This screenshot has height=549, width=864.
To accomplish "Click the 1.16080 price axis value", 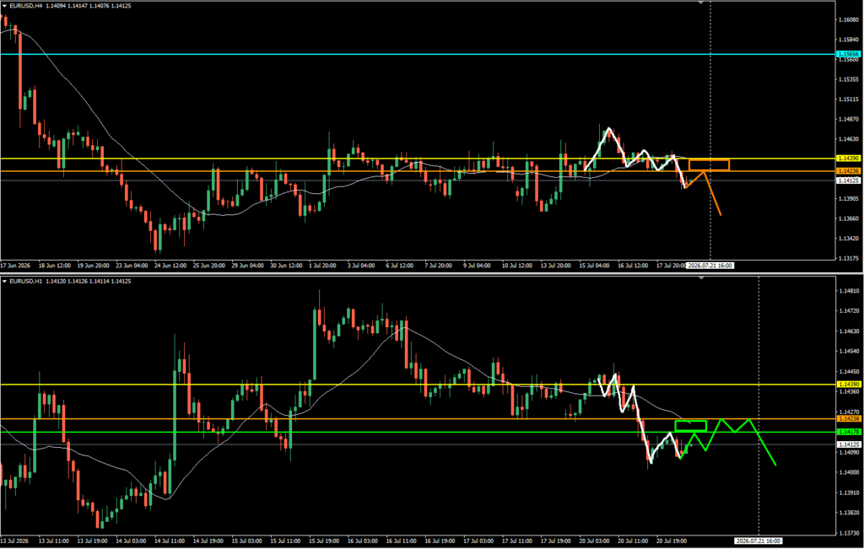I will pyautogui.click(x=849, y=20).
